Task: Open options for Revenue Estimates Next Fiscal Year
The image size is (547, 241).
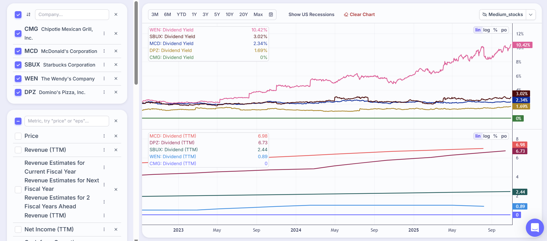Action: tap(104, 185)
